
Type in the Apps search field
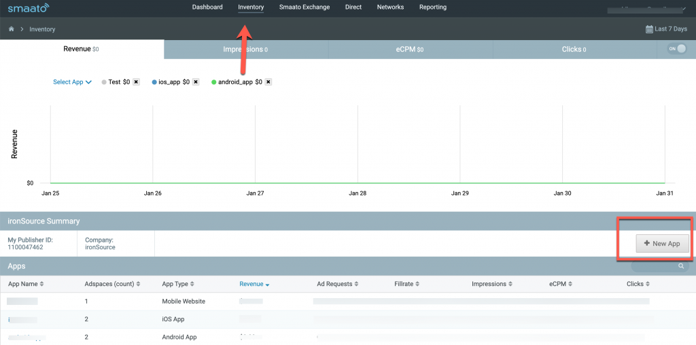654,267
